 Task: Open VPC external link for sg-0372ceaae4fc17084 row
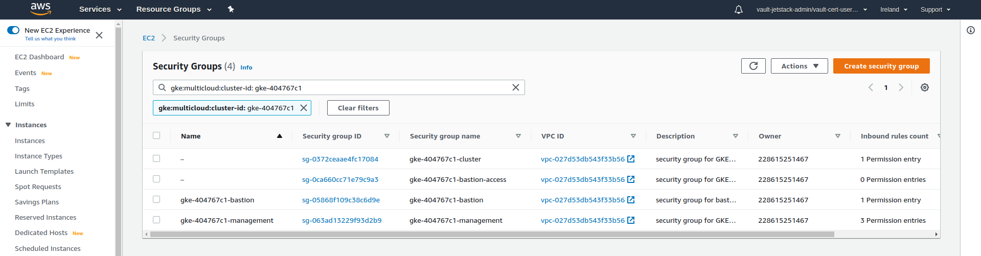(631, 159)
